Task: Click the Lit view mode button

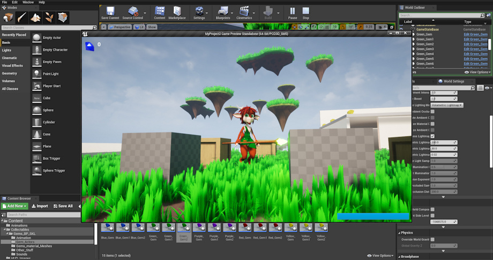Action: (x=139, y=27)
